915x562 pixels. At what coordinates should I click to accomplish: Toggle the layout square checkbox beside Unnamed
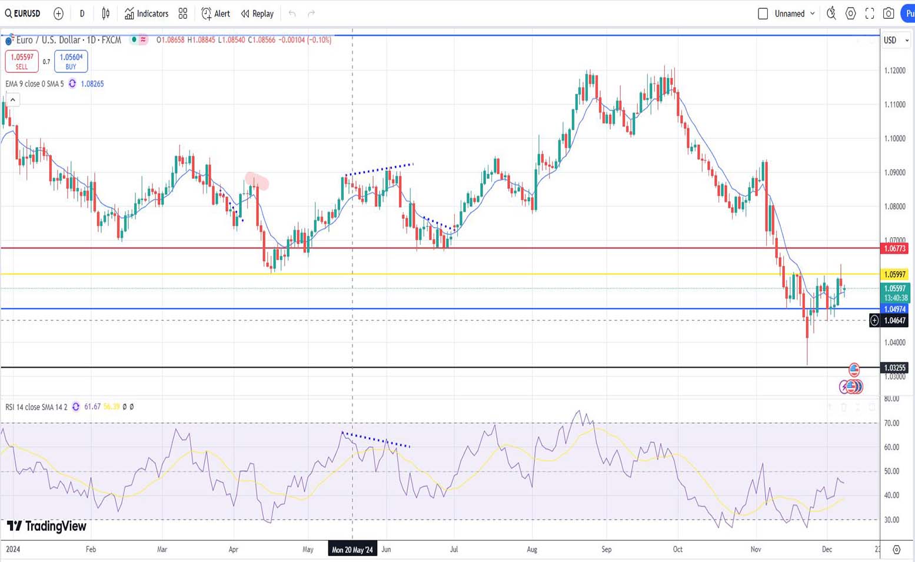(763, 14)
